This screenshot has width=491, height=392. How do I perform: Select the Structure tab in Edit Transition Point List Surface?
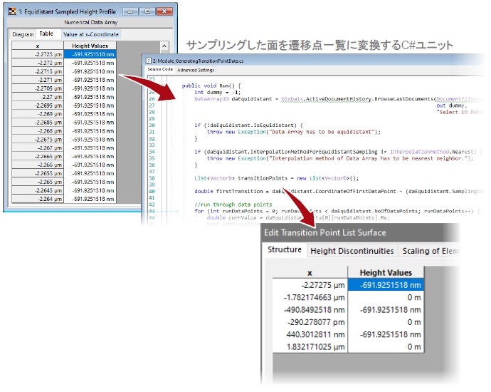285,249
